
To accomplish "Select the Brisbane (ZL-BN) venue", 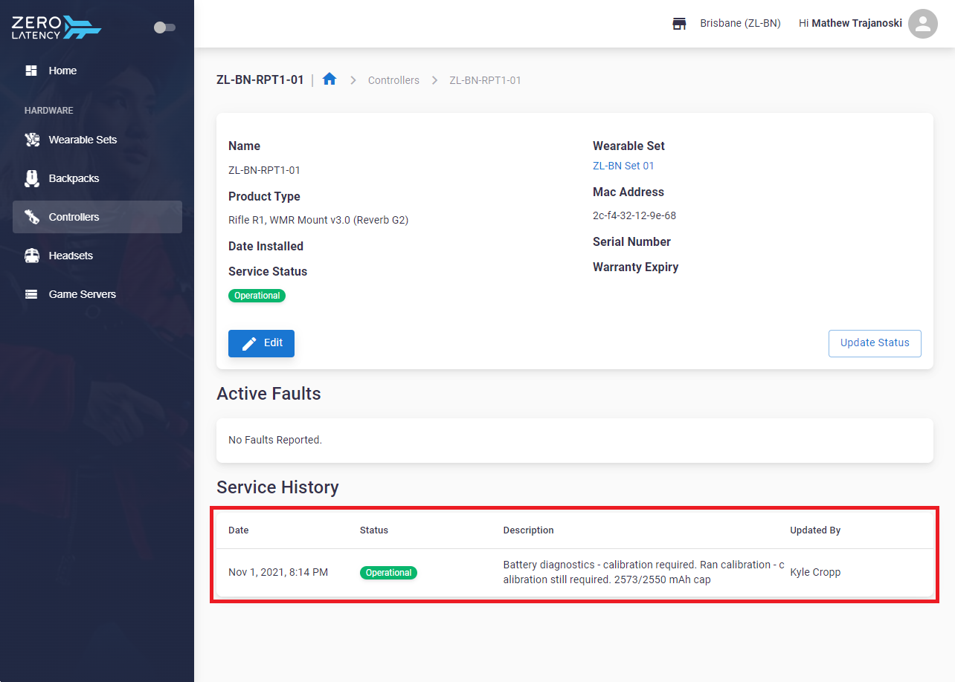I will [740, 24].
